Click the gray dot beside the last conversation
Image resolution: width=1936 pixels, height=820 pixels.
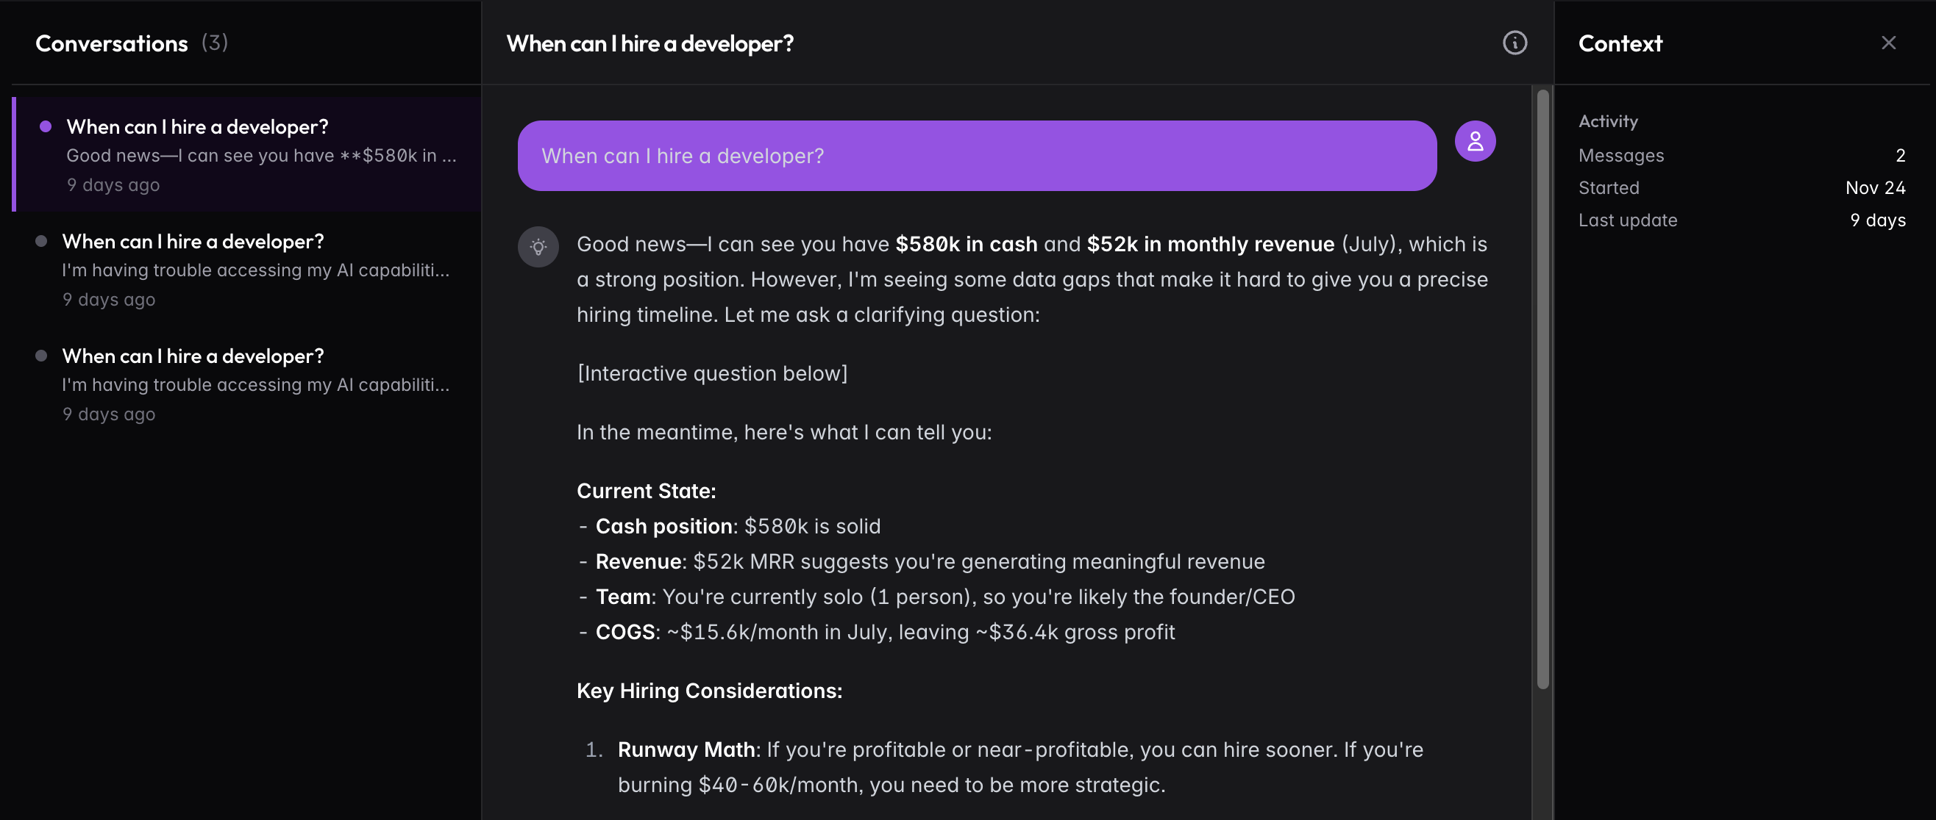coord(41,356)
